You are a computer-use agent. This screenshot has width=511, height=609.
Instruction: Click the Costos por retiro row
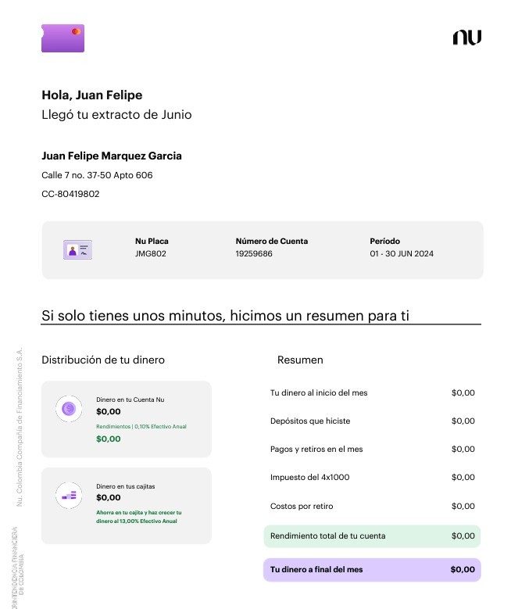372,506
